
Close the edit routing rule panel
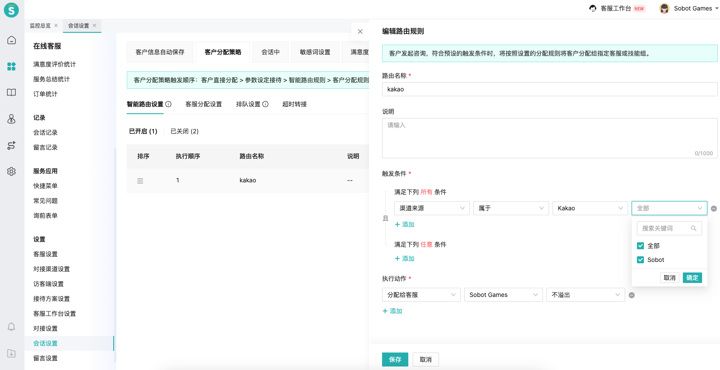click(x=360, y=31)
